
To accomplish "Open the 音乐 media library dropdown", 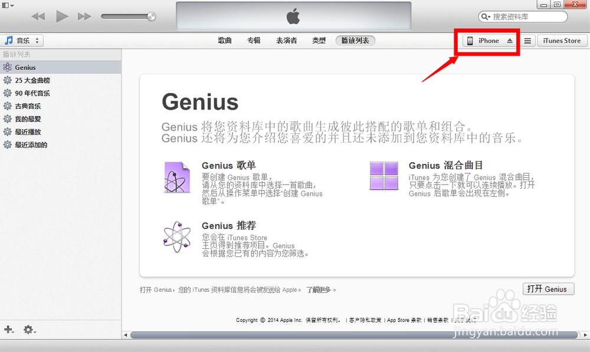I will tap(22, 41).
